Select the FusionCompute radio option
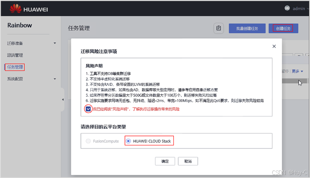Viewport: 310px width, 178px height. 88,141
